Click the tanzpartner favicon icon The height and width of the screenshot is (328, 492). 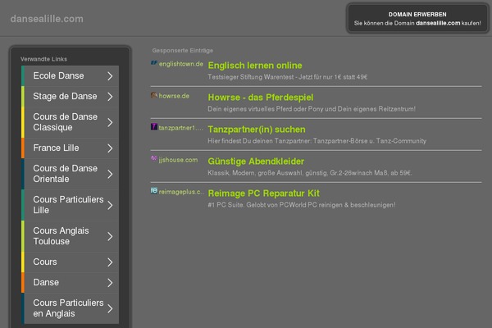coord(154,127)
